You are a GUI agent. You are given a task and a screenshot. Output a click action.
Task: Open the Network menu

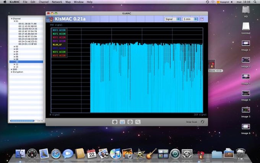[57, 2]
